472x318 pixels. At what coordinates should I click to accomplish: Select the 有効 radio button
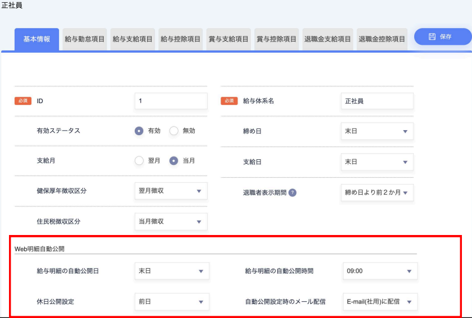(139, 131)
